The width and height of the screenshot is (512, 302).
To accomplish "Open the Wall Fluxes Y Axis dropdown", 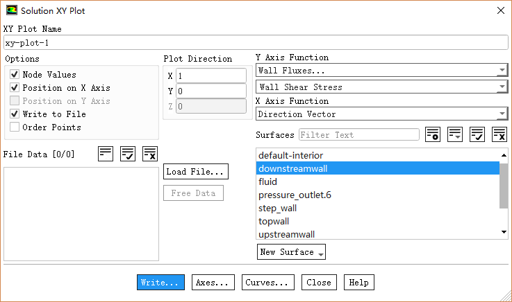I will coord(381,71).
